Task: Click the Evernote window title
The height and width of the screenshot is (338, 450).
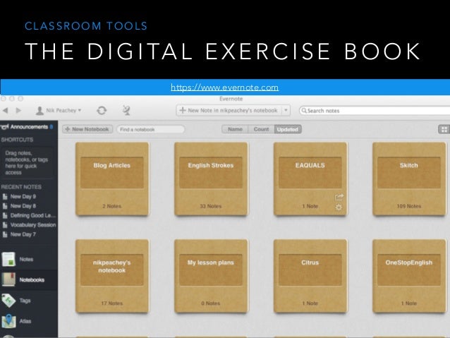Action: (x=231, y=99)
